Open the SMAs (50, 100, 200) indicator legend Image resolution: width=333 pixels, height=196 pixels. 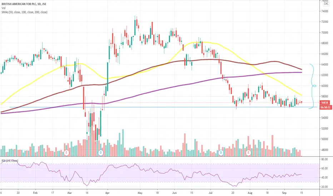coord(24,12)
